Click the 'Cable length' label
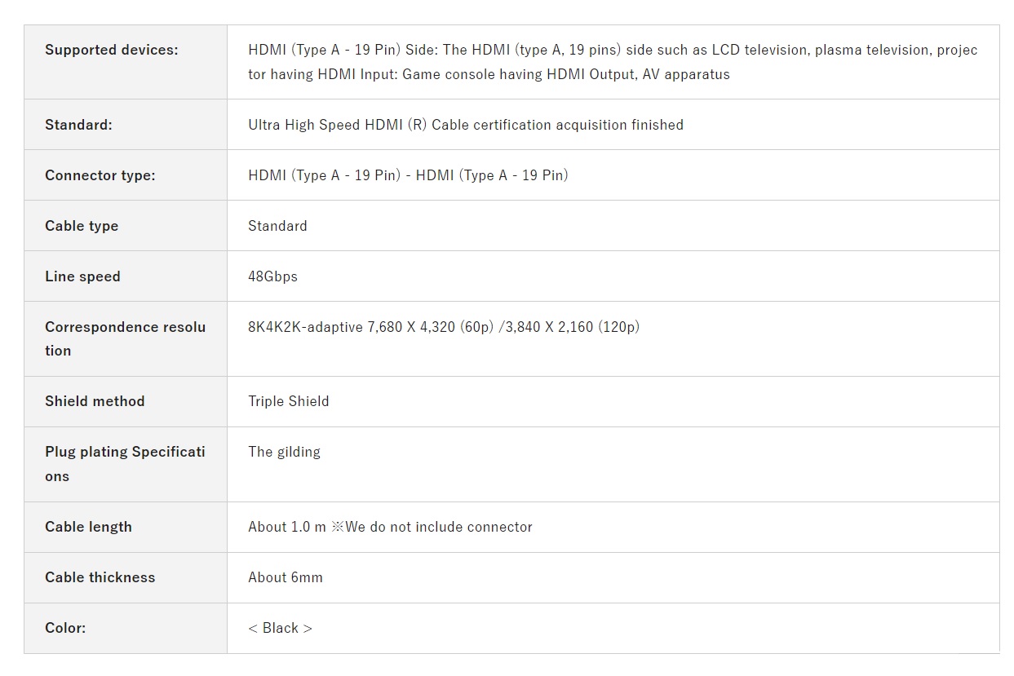The image size is (1014, 676). (88, 527)
